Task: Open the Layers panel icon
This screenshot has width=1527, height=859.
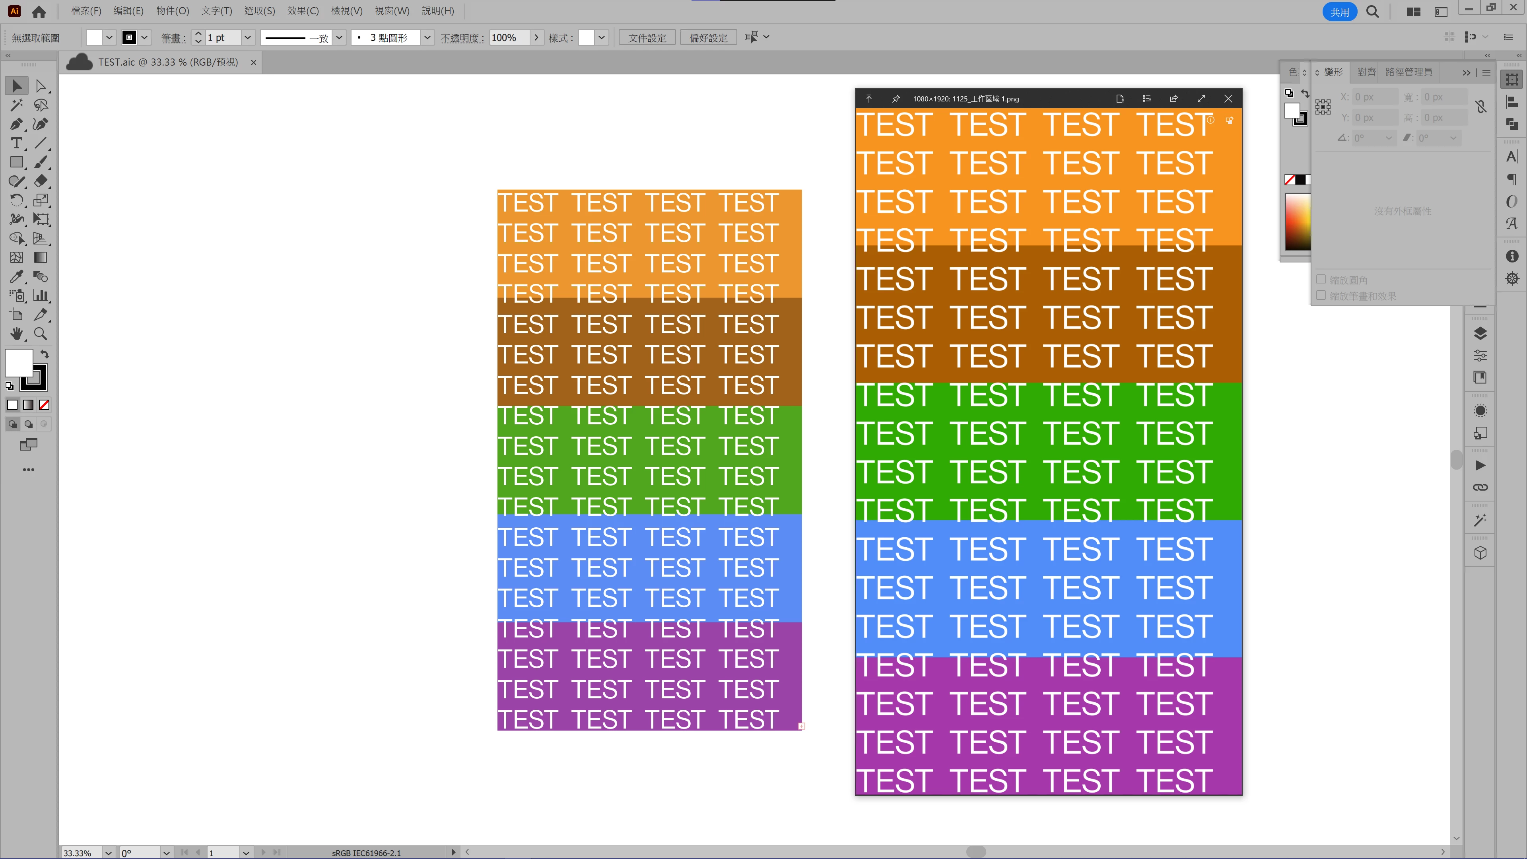Action: tap(1480, 334)
